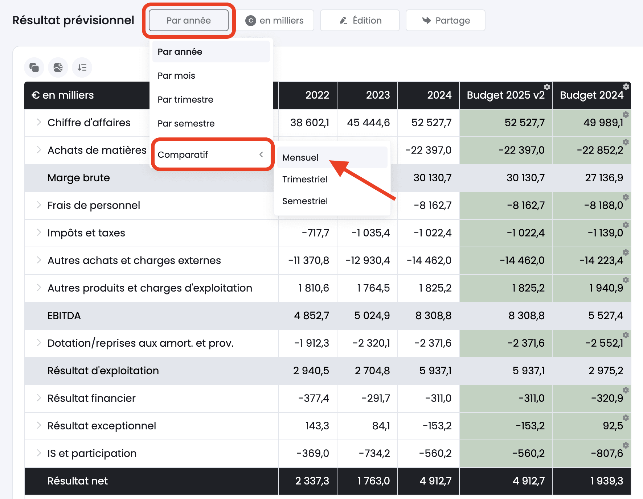The width and height of the screenshot is (643, 499).
Task: Click cell value 38 602,1
Action: (310, 123)
